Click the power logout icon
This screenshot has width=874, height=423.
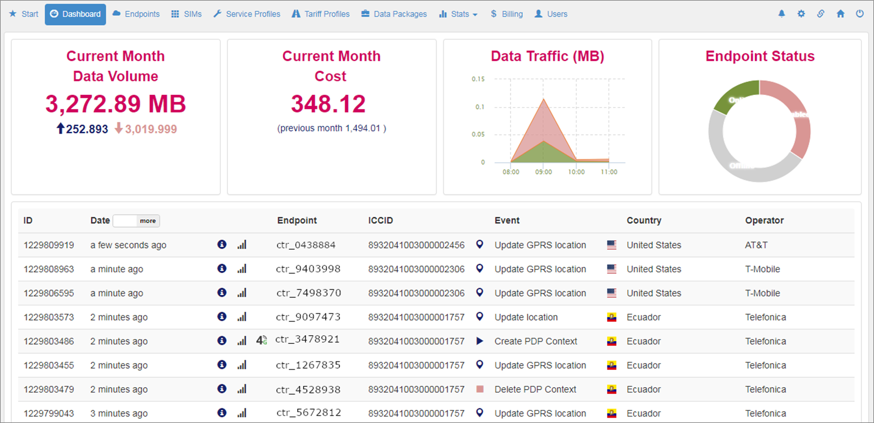[x=860, y=14]
